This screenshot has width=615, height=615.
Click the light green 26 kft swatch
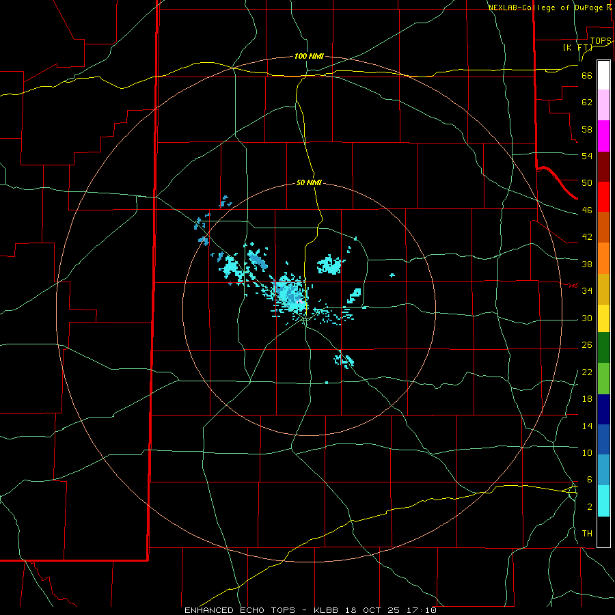coord(603,379)
